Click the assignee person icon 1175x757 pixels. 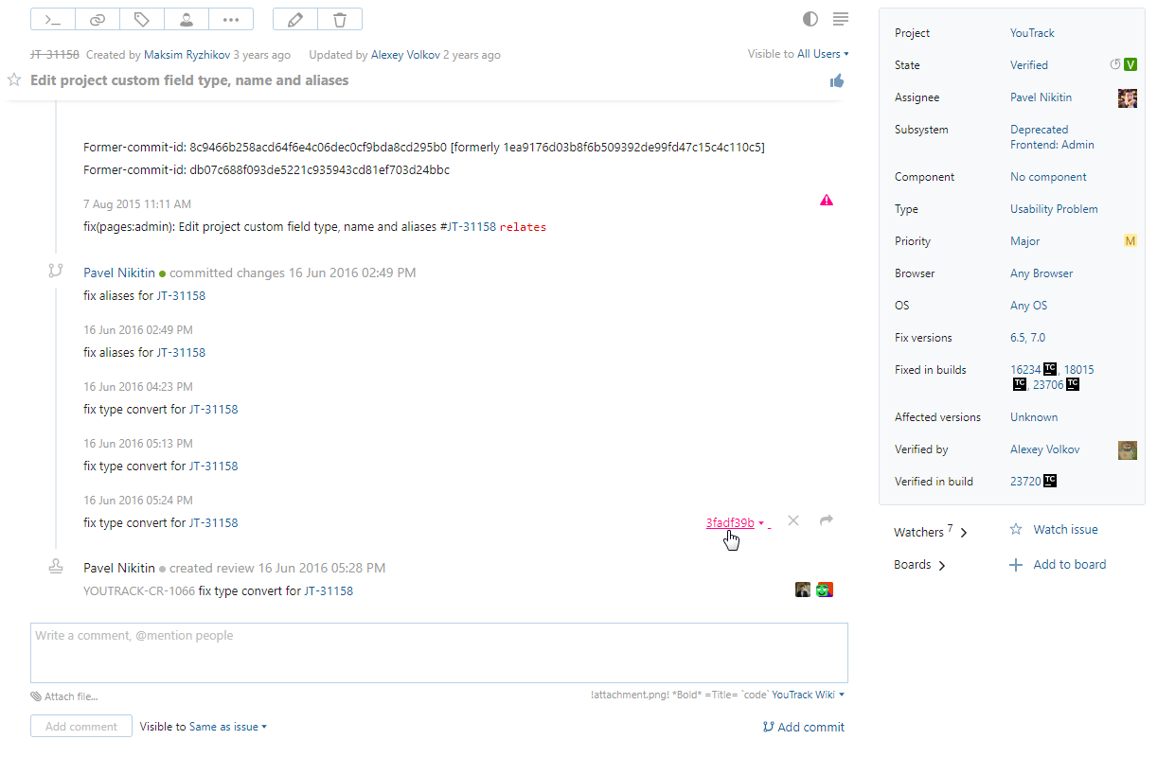[186, 18]
